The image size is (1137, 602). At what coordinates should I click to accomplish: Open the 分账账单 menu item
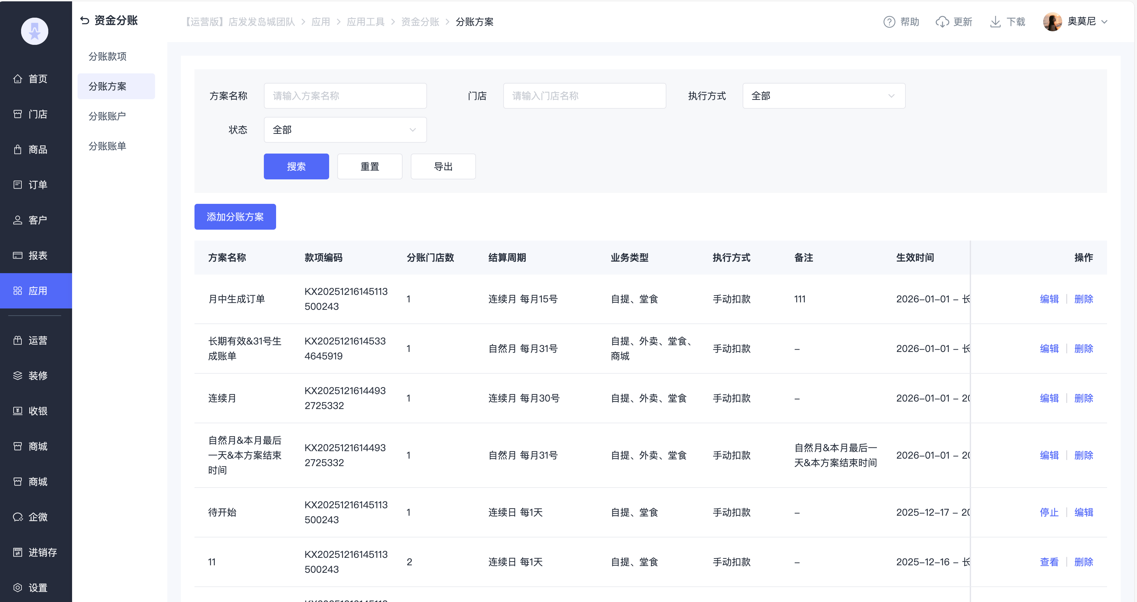[107, 146]
